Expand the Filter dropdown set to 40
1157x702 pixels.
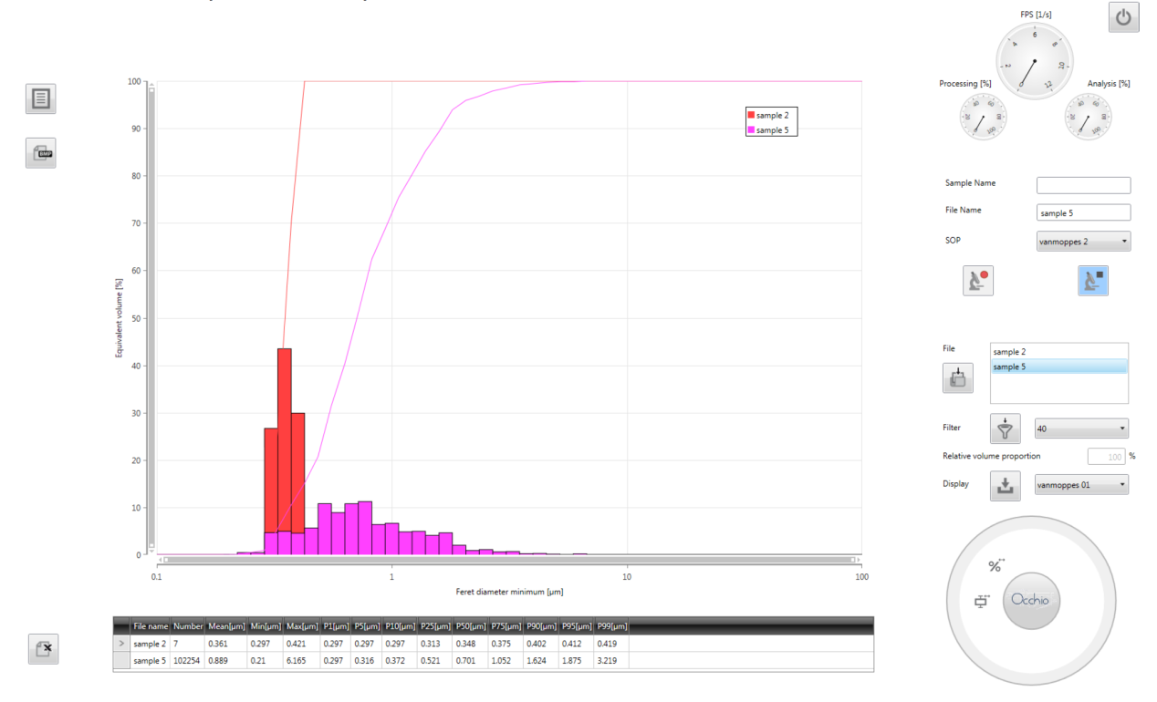point(1080,428)
